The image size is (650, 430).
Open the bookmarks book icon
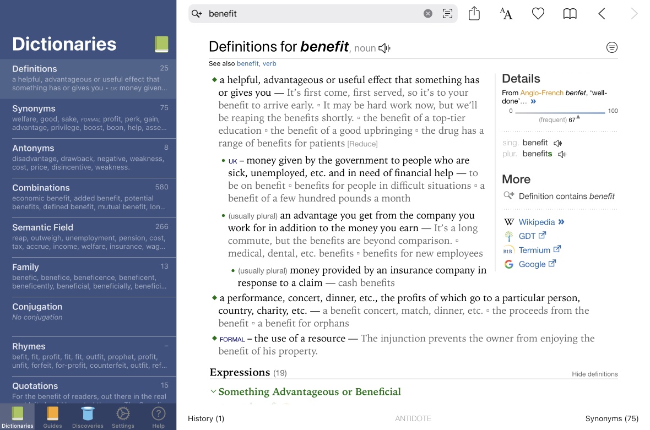tap(570, 14)
